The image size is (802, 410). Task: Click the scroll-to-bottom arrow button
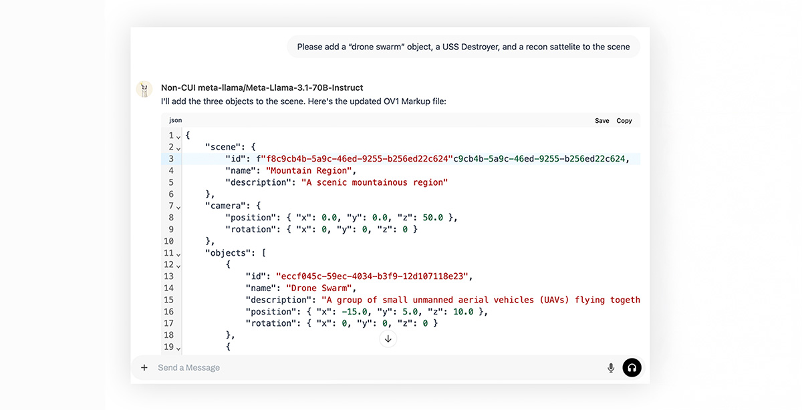pos(388,339)
